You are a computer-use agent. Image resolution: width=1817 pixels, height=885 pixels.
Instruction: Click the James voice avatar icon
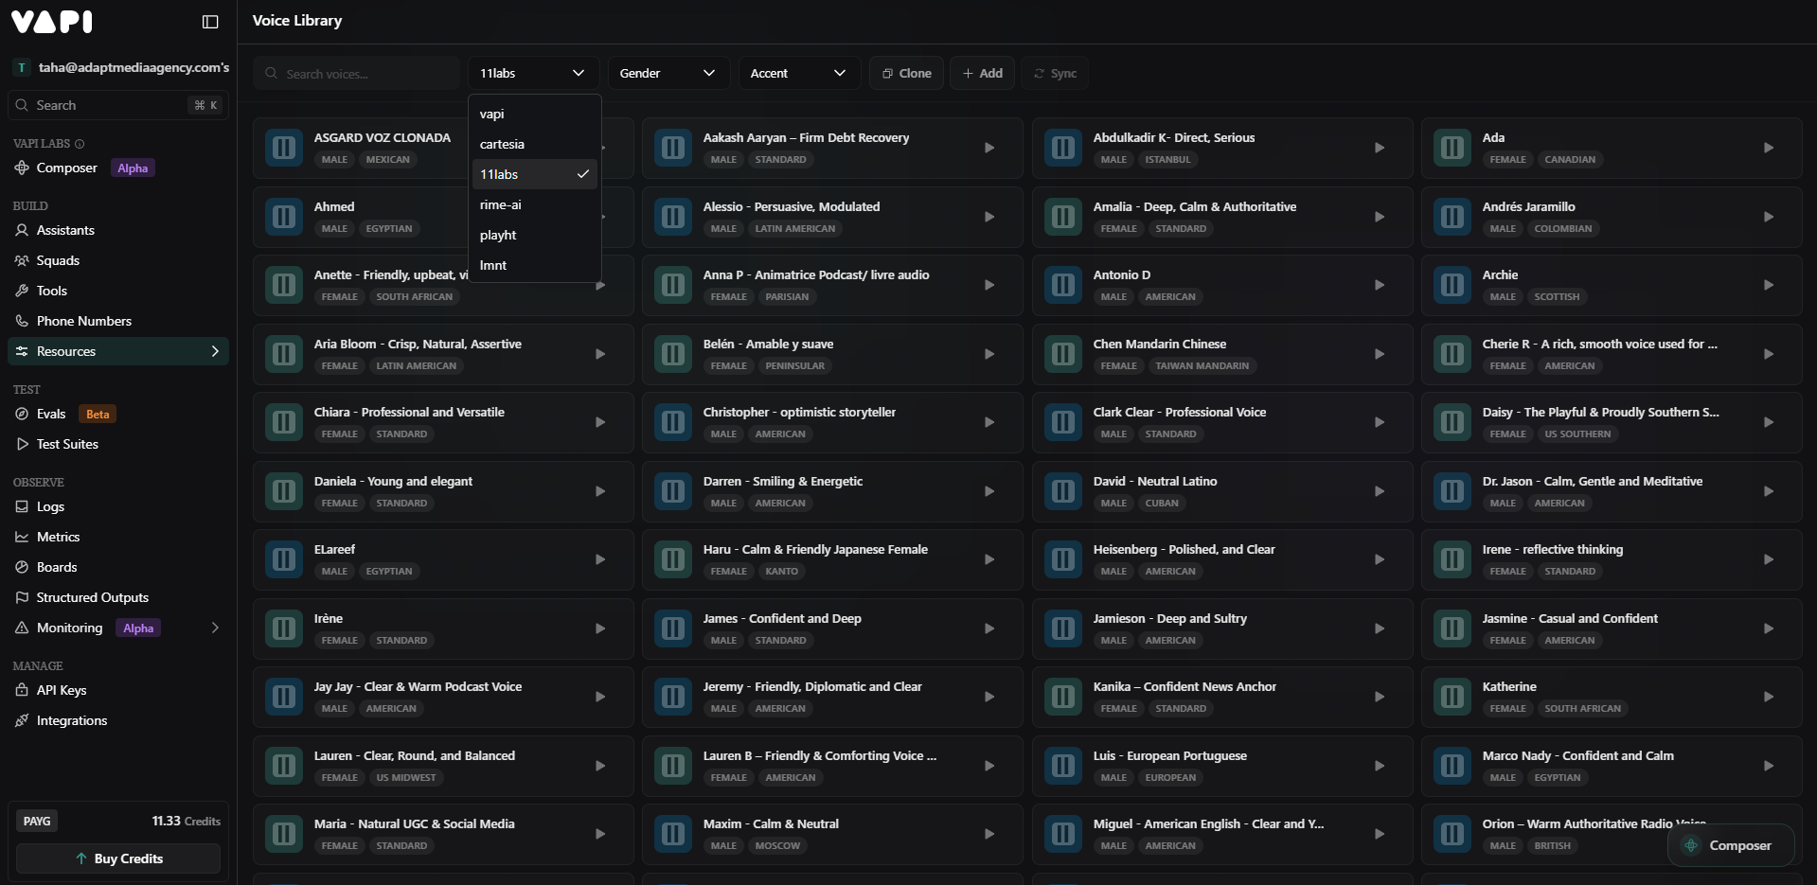[x=673, y=628]
